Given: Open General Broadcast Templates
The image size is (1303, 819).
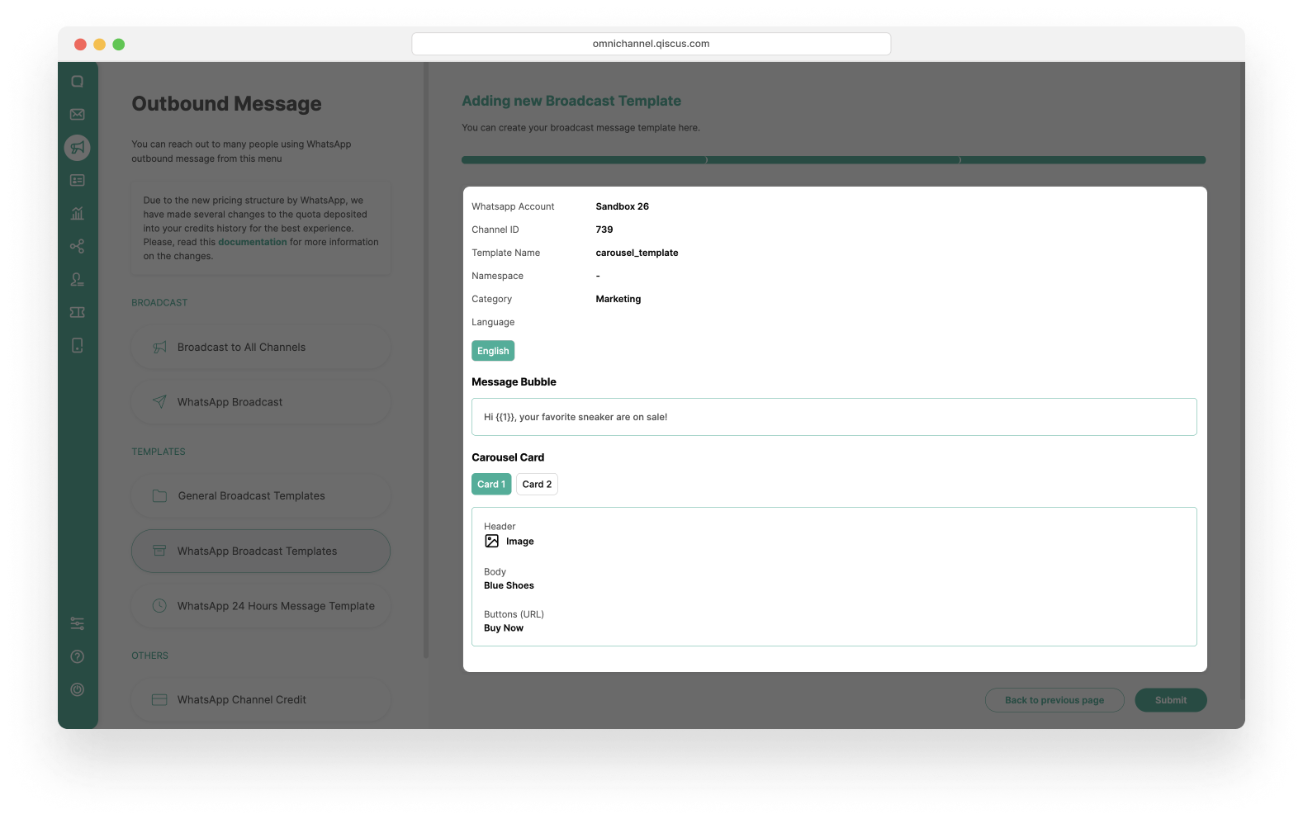Looking at the screenshot, I should pos(261,496).
